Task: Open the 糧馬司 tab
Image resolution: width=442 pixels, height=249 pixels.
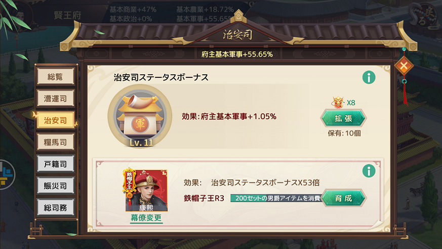Action: click(x=56, y=142)
